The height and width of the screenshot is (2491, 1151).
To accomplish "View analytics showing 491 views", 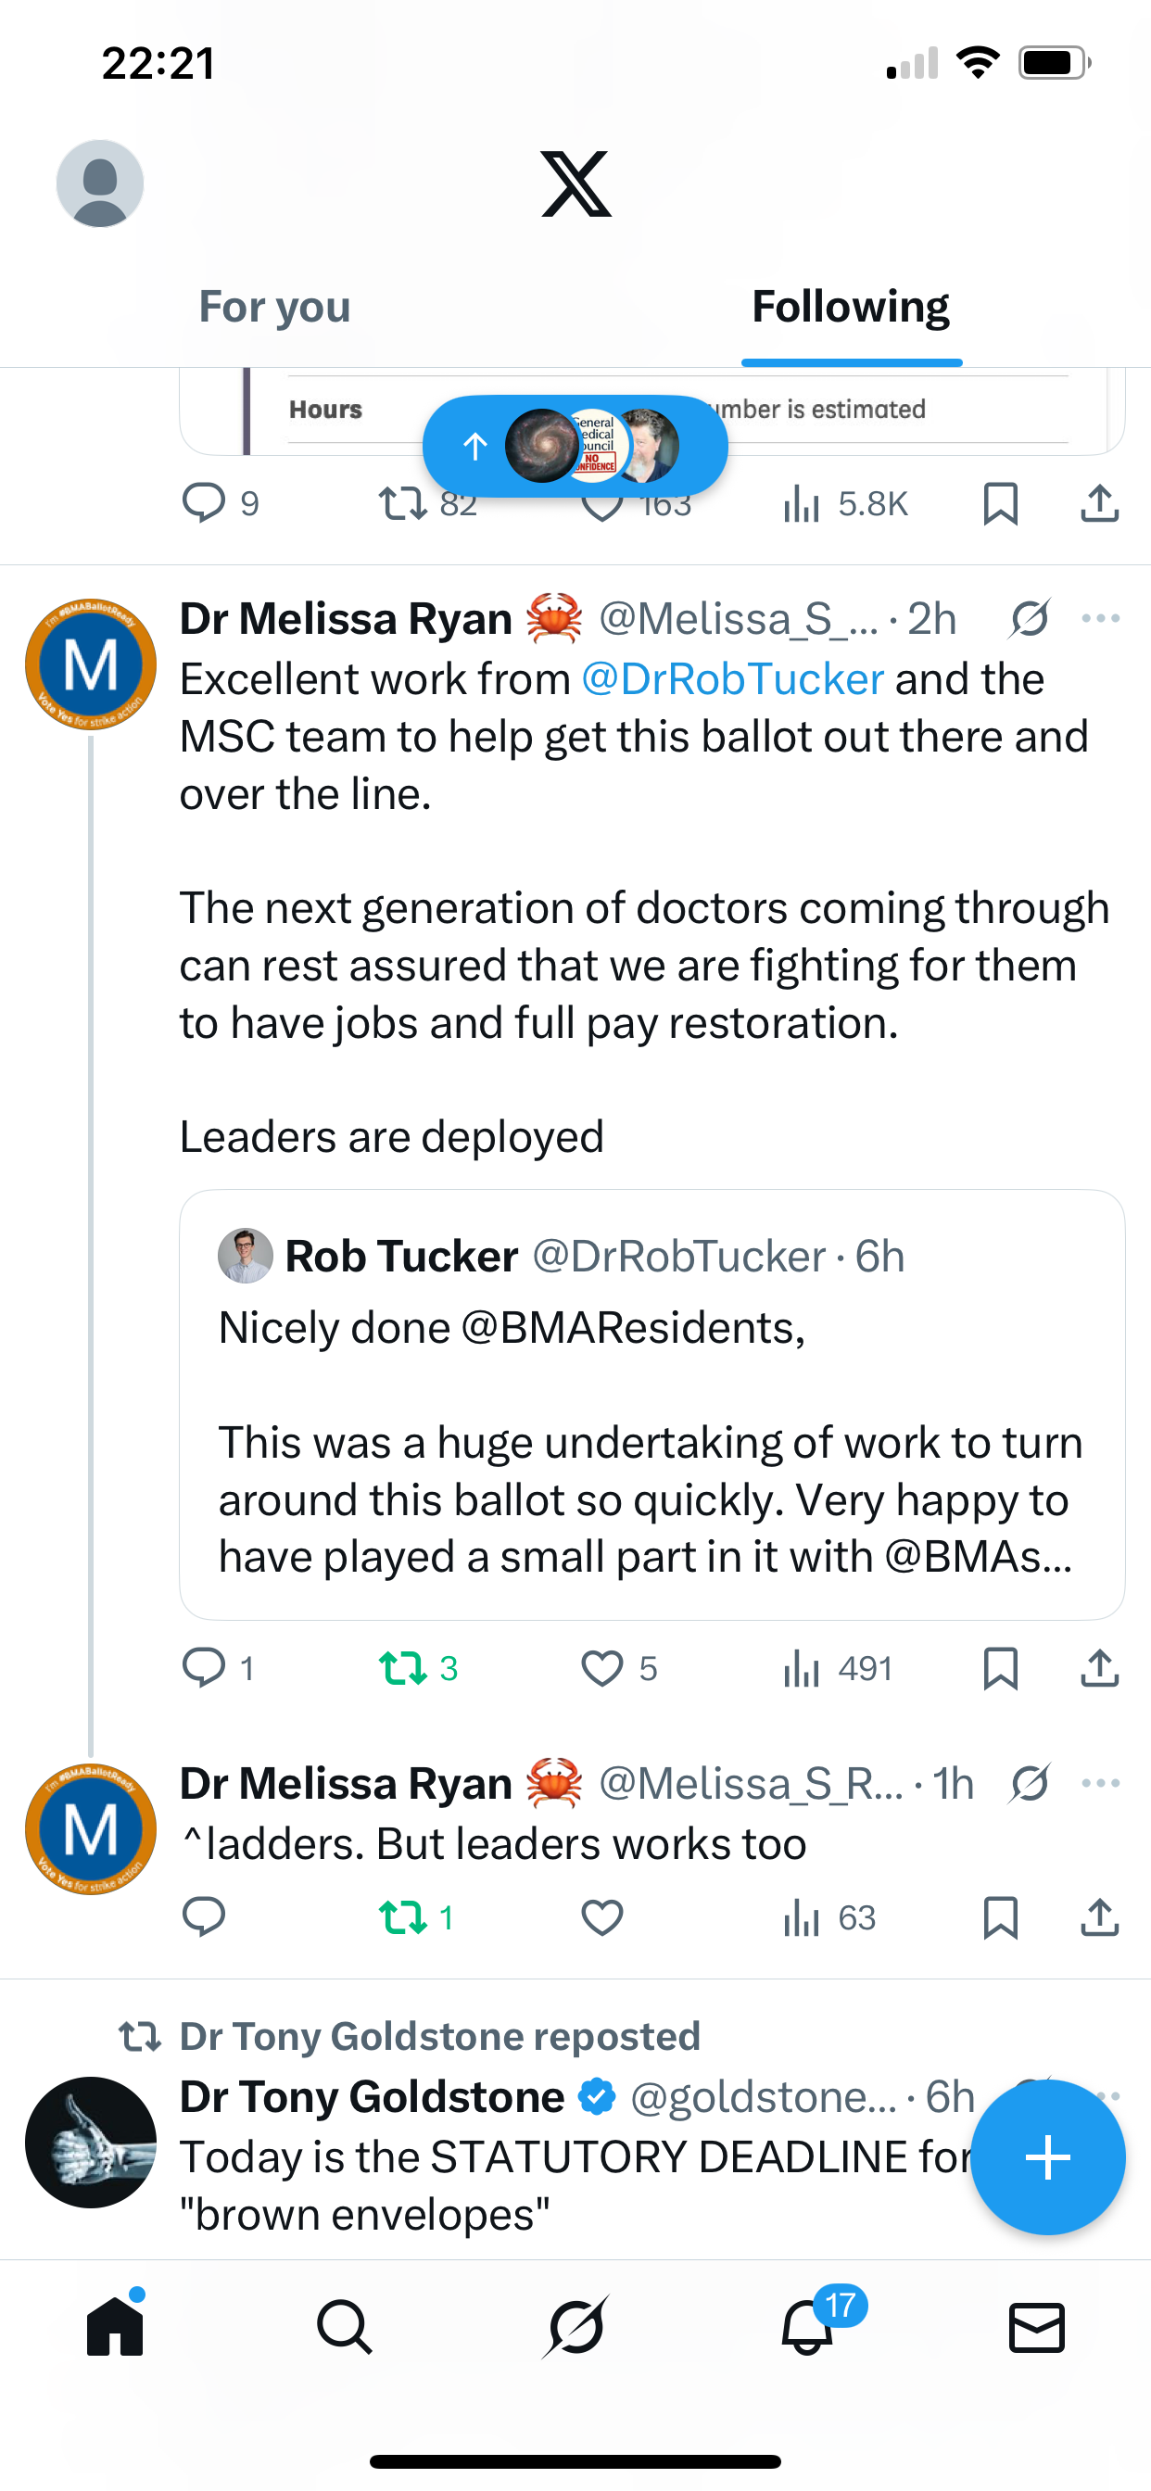I will [x=837, y=1668].
